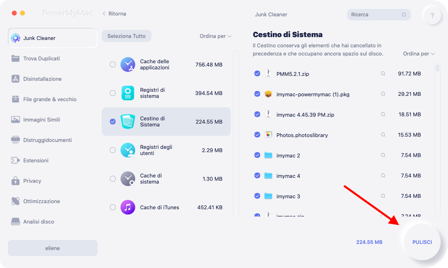Click the Registri degli utenti icon
Screen dimensions: 448x268
[128, 150]
